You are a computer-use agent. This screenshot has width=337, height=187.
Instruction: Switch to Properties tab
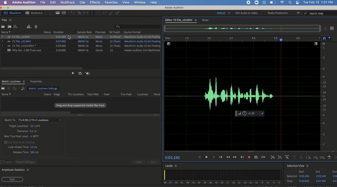[x=36, y=81]
